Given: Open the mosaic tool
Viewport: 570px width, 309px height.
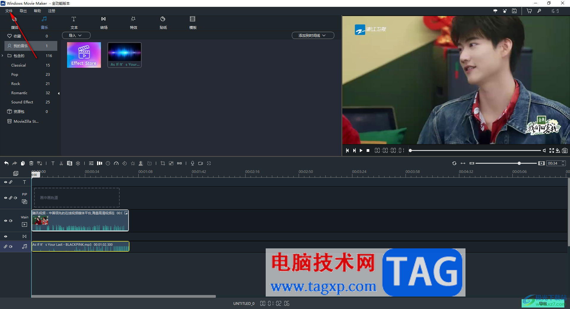Looking at the screenshot, I should pos(171,163).
